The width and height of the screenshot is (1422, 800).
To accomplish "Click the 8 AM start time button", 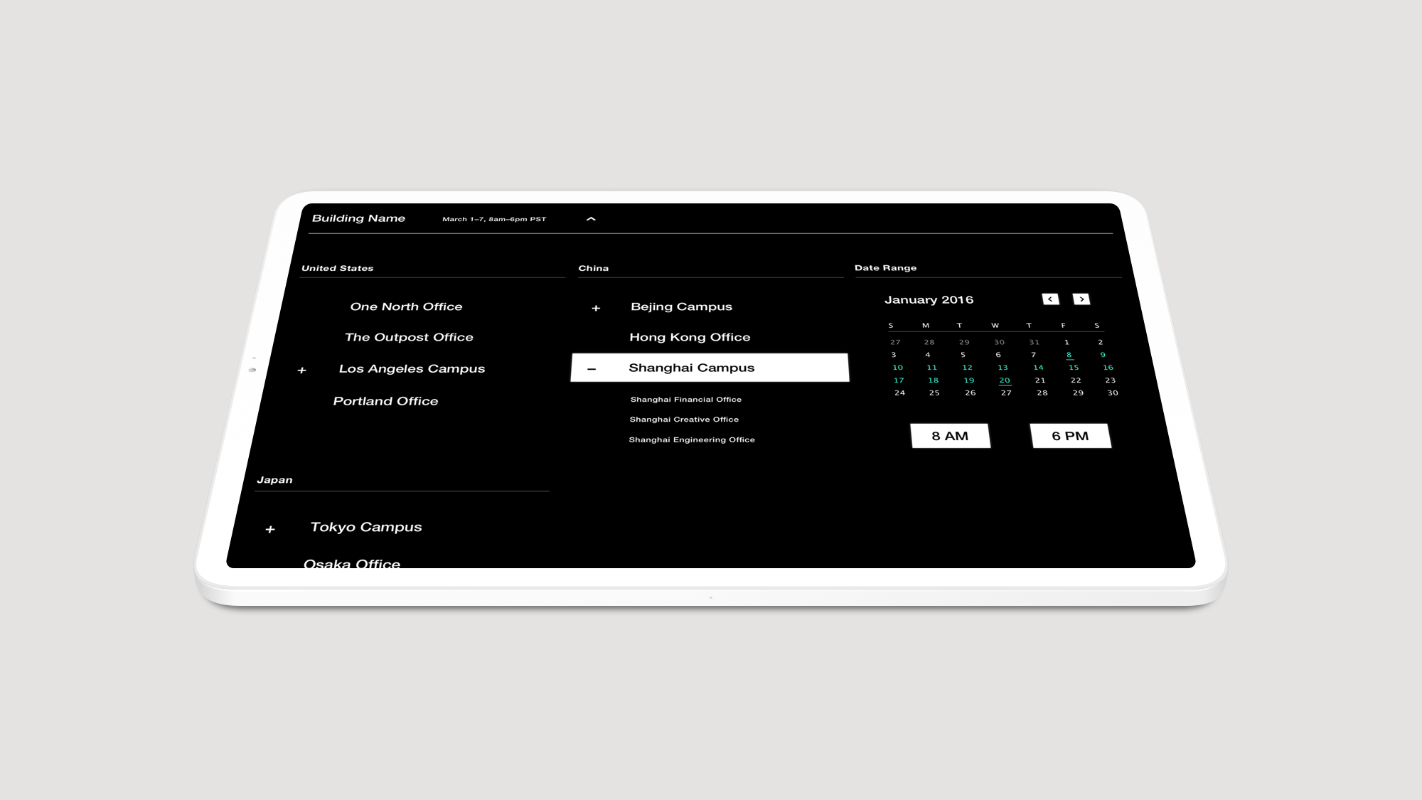I will [950, 436].
